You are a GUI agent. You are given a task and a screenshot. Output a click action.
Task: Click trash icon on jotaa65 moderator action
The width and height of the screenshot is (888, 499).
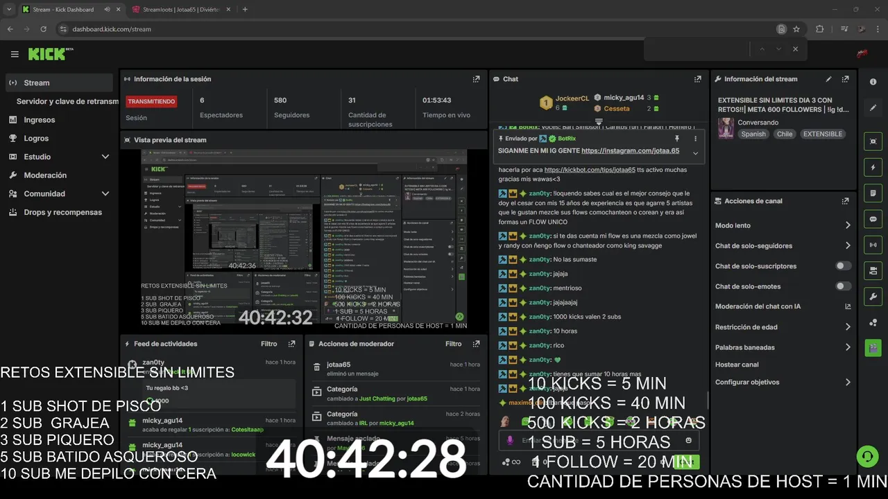click(317, 367)
